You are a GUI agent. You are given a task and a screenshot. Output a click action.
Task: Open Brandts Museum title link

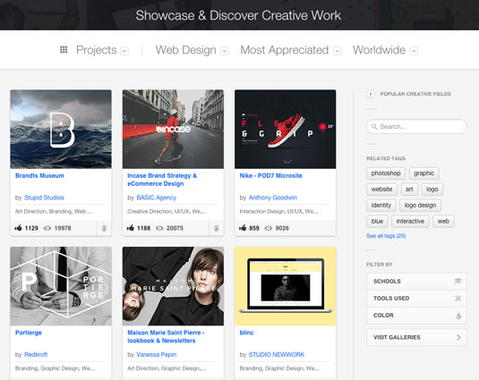pos(39,175)
